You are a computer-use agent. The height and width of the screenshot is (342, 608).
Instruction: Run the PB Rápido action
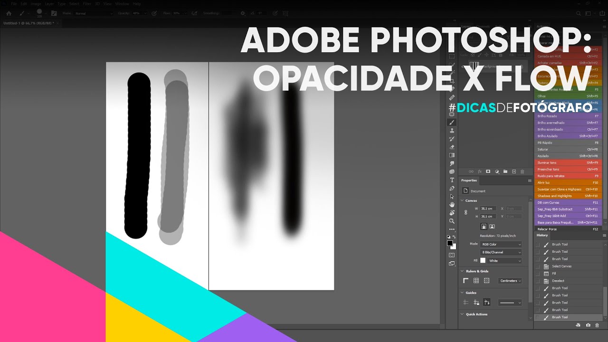(568, 142)
